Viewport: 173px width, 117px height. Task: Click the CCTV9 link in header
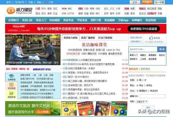click(71, 14)
